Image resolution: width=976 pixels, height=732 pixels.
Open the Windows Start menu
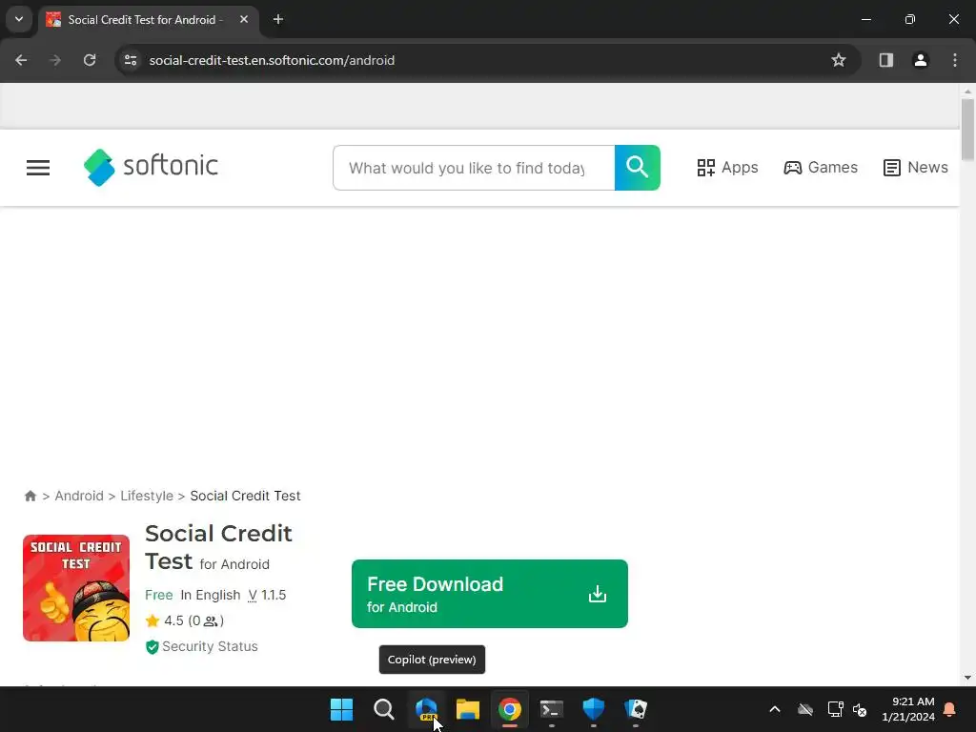pos(342,709)
